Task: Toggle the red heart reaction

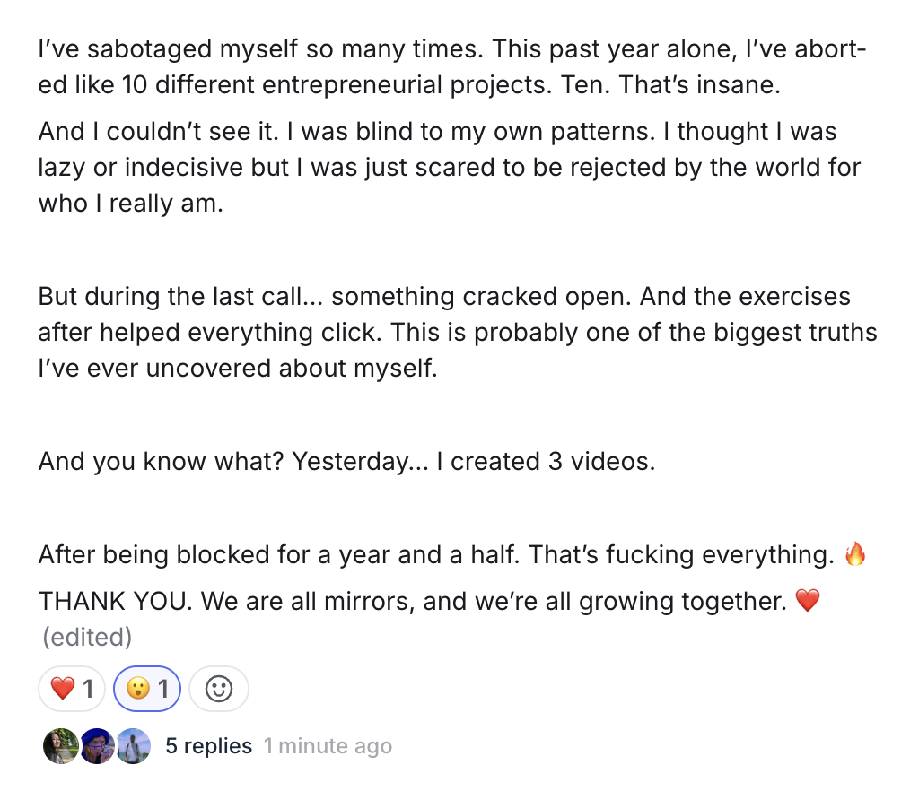Action: coord(72,689)
